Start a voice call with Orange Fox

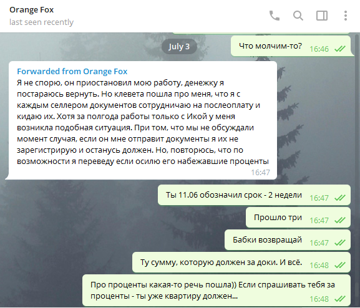click(x=275, y=16)
